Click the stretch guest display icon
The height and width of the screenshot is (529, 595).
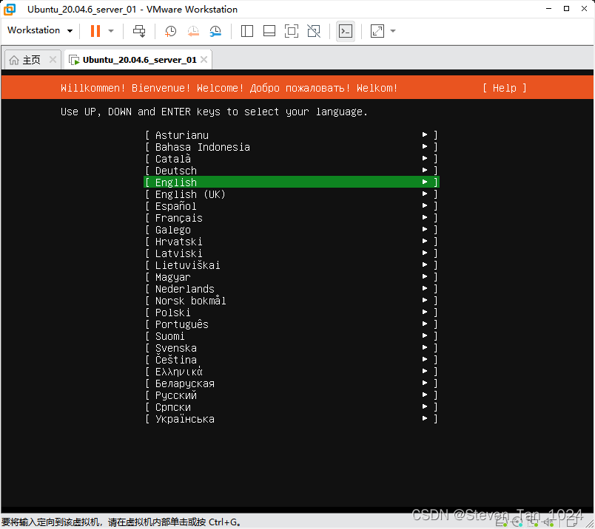click(x=377, y=31)
